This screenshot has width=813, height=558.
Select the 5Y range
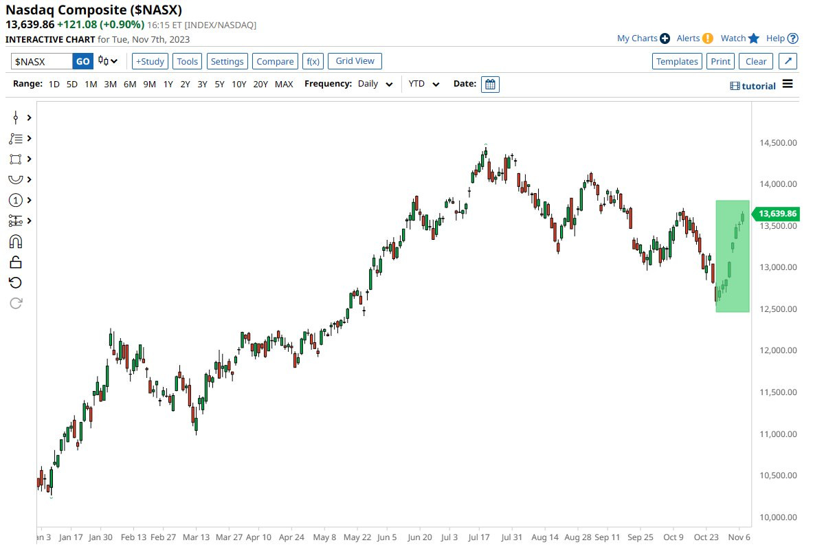pyautogui.click(x=219, y=84)
